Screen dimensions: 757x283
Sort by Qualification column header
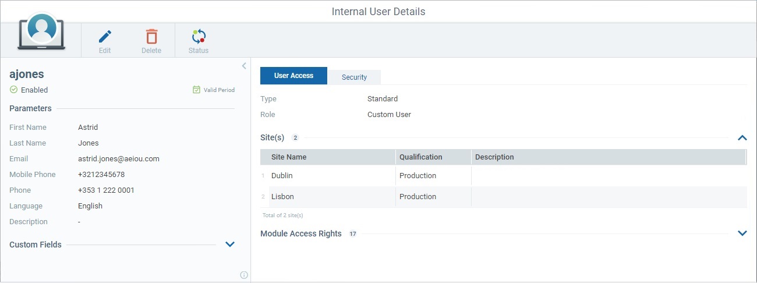(x=421, y=157)
